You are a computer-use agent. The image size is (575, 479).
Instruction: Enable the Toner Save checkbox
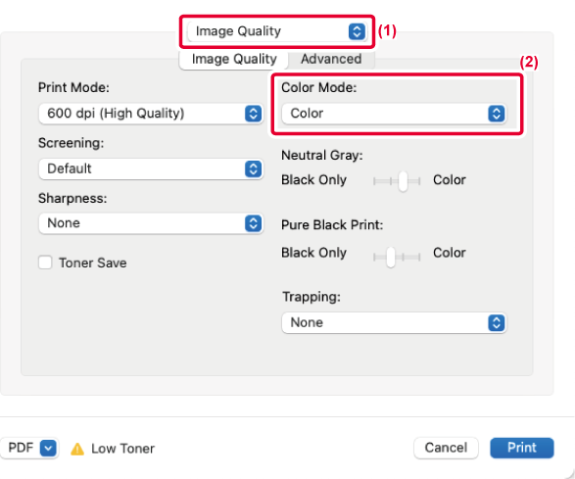coord(45,263)
